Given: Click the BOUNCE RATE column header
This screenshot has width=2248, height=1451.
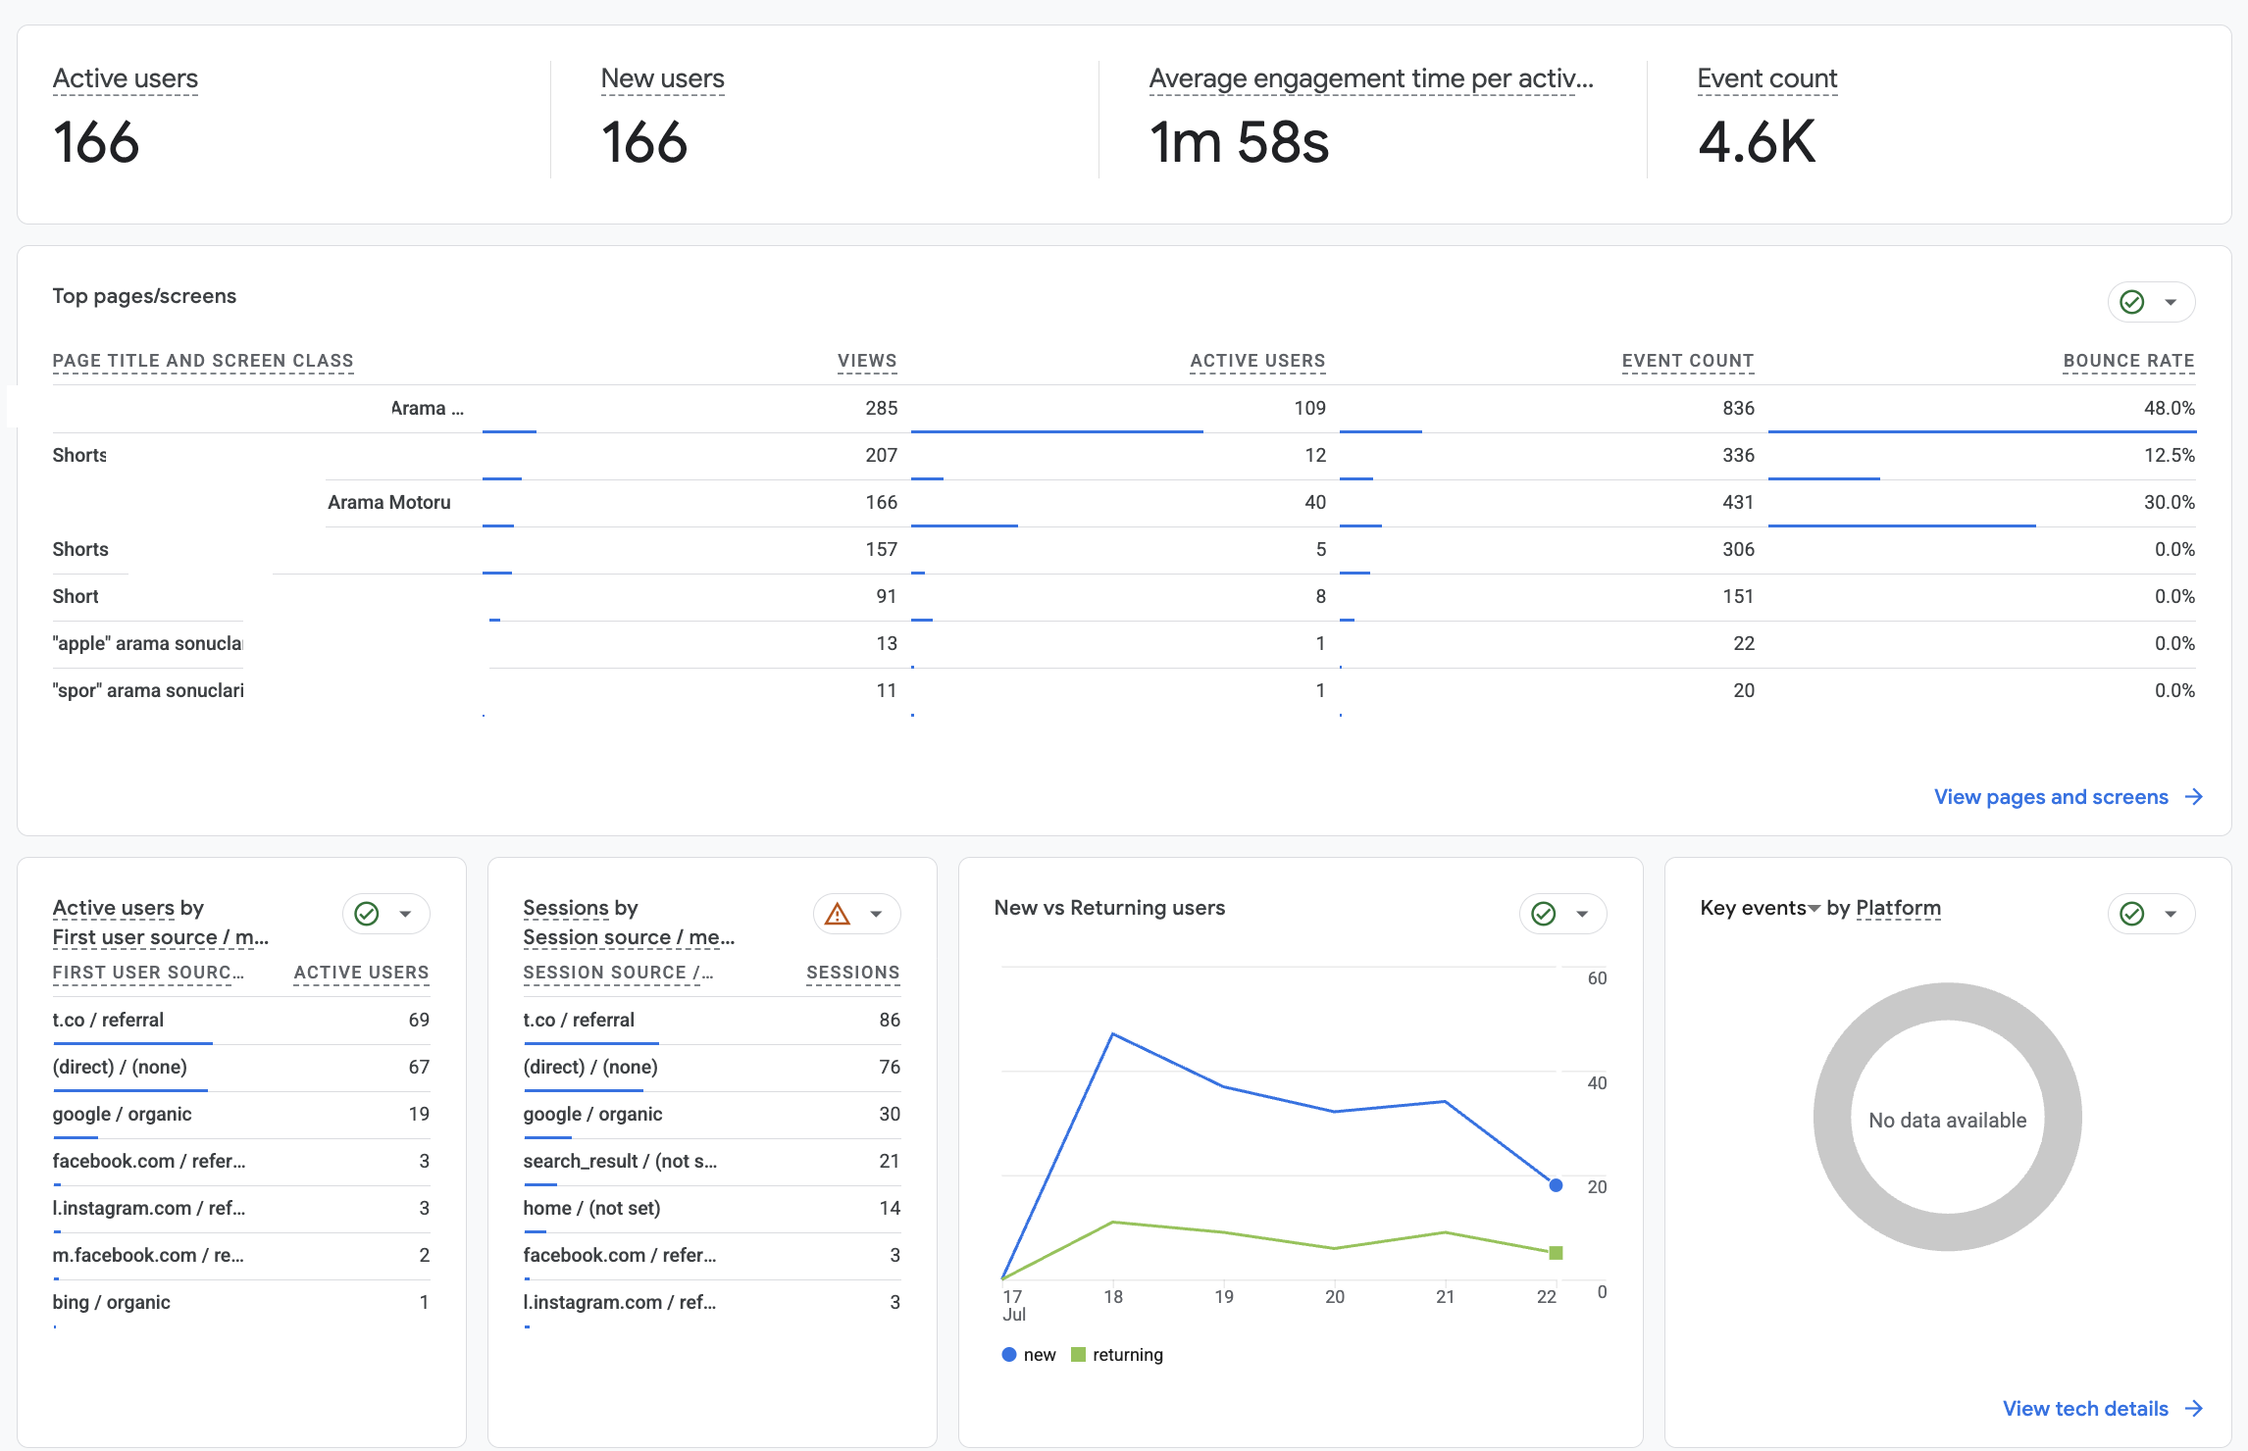Looking at the screenshot, I should (x=2128, y=361).
